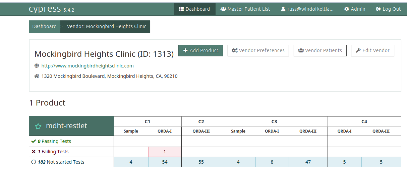407x173 pixels.
Task: Click Vendor: Mockingbird Heights Clinic breadcrumb
Action: click(x=107, y=26)
